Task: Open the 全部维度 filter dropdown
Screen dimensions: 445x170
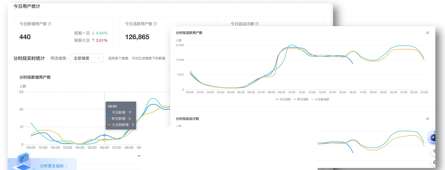Action: [87, 58]
